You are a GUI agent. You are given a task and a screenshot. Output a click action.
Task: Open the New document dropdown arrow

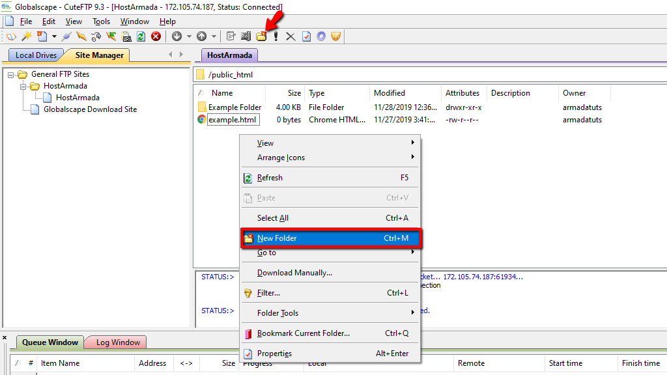click(54, 36)
